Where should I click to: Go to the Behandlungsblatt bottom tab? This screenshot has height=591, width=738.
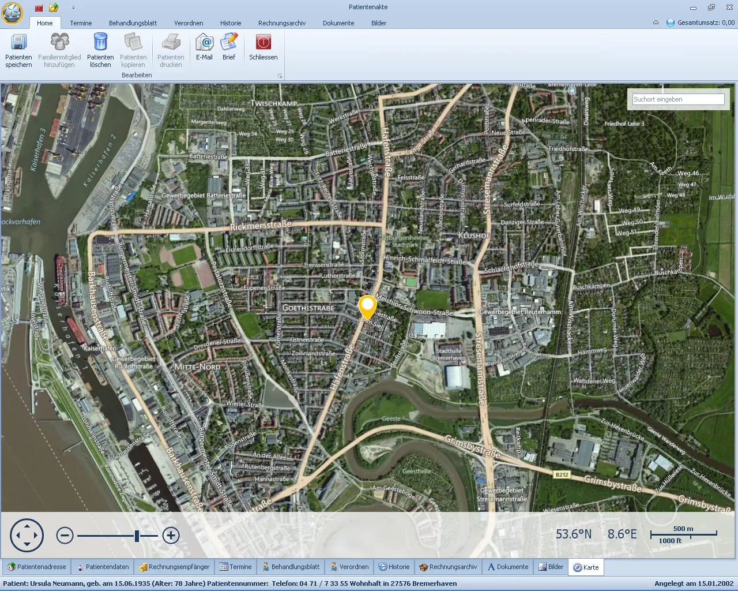pos(291,567)
